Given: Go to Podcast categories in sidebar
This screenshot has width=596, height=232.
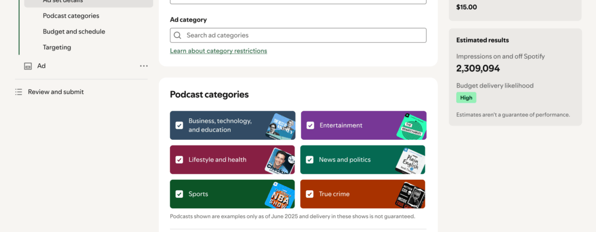Looking at the screenshot, I should (71, 16).
